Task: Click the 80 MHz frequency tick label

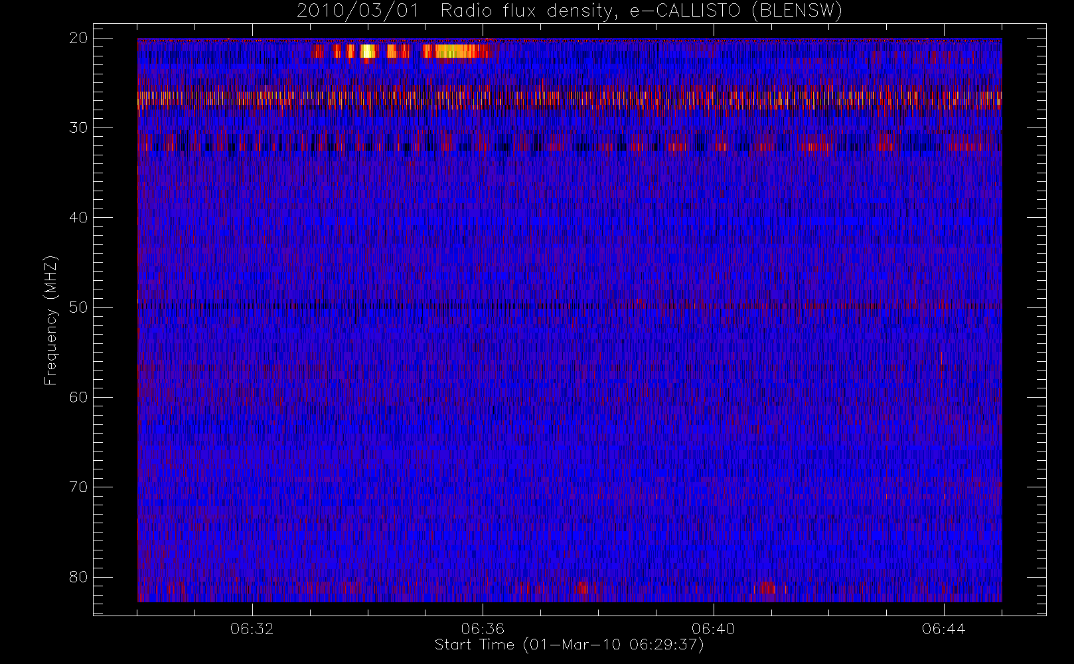Action: tap(78, 576)
